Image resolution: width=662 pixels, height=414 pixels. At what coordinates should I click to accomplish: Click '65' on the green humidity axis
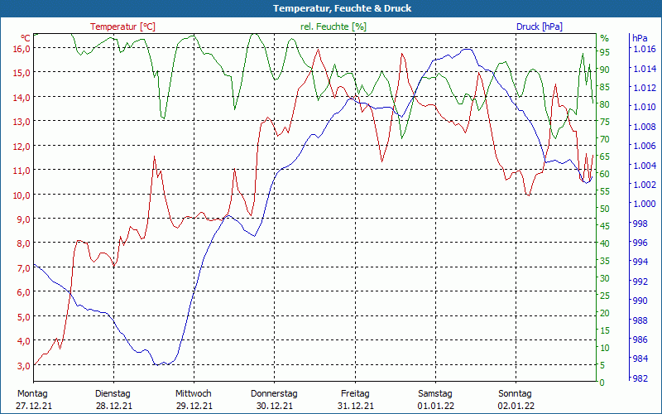(x=605, y=156)
